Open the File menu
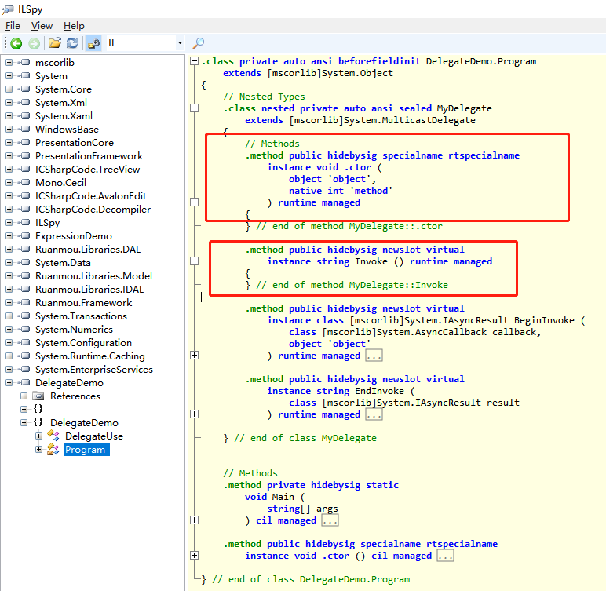 pos(13,26)
